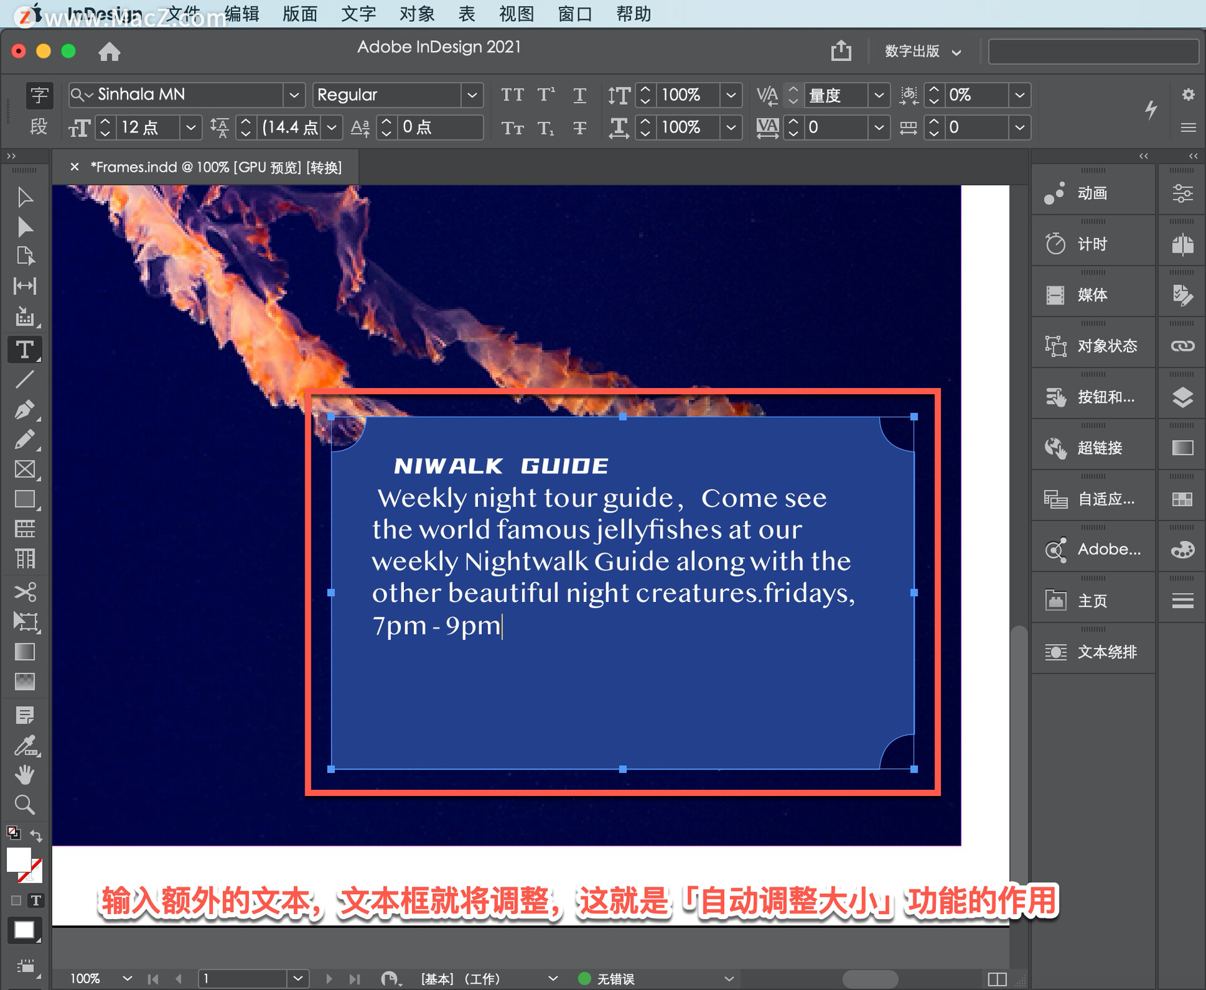
Task: Open the 窗口 menu
Action: (575, 13)
